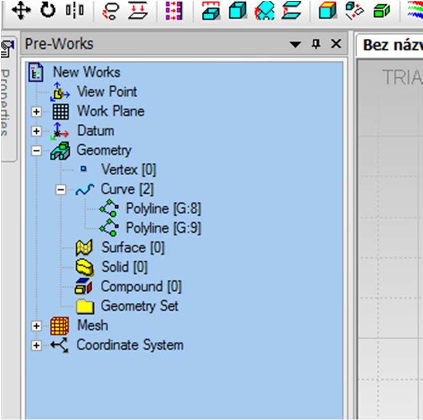Click the Mesh orange grid icon
Image resolution: width=423 pixels, height=420 pixels.
59,326
